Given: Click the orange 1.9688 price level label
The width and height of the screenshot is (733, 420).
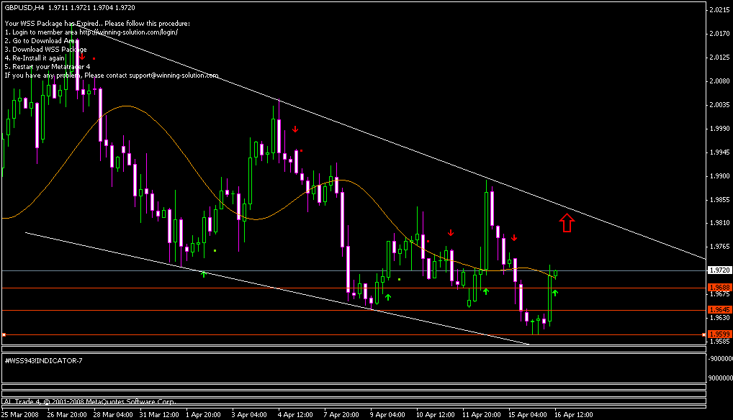Looking at the screenshot, I should (x=718, y=288).
